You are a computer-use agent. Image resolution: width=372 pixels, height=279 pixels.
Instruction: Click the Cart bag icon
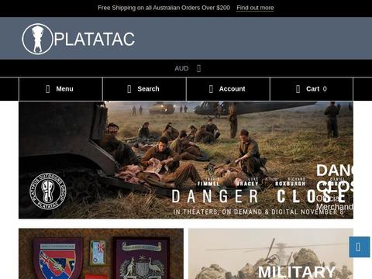[298, 89]
